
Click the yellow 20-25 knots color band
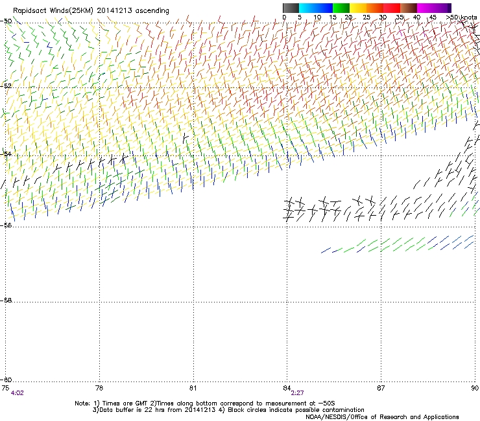coord(358,8)
